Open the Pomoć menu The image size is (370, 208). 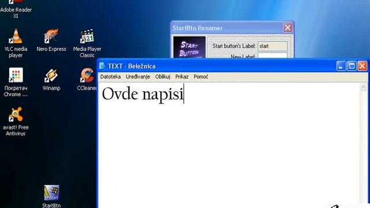coord(201,77)
